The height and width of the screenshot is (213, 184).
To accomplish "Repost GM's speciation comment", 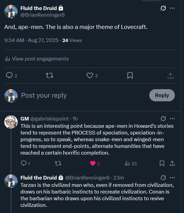I will point(58,163).
